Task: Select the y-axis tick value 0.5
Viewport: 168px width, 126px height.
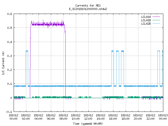Action: tap(9, 28)
